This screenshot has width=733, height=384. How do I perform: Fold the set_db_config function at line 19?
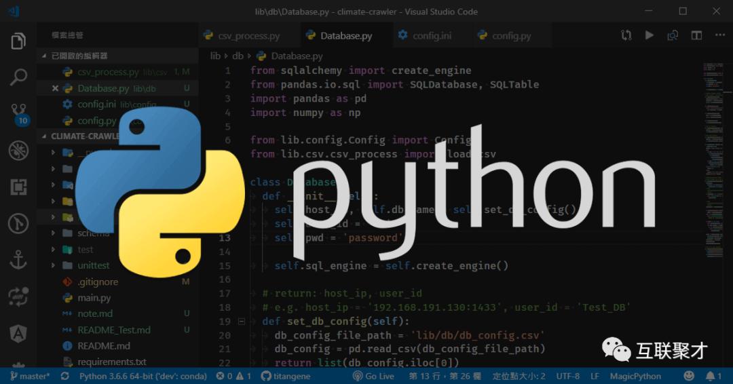point(242,322)
